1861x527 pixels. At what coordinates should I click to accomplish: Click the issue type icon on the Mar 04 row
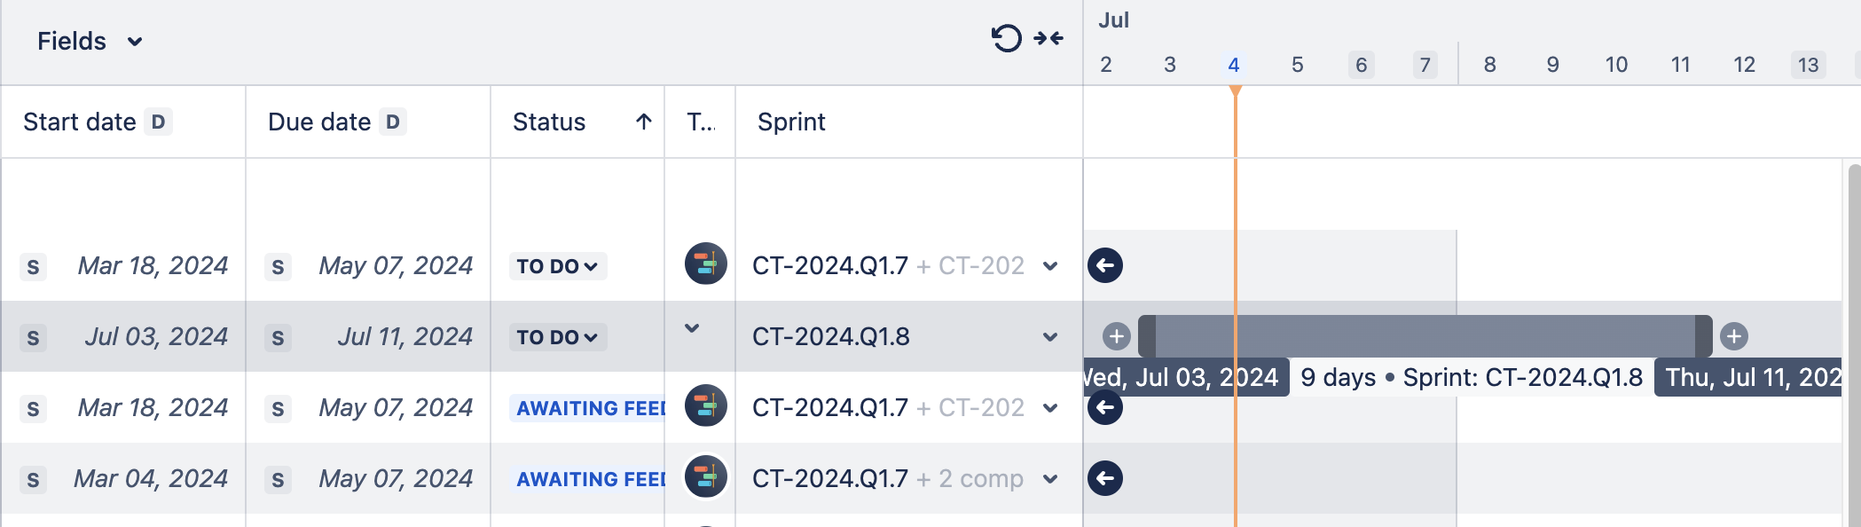pyautogui.click(x=705, y=478)
